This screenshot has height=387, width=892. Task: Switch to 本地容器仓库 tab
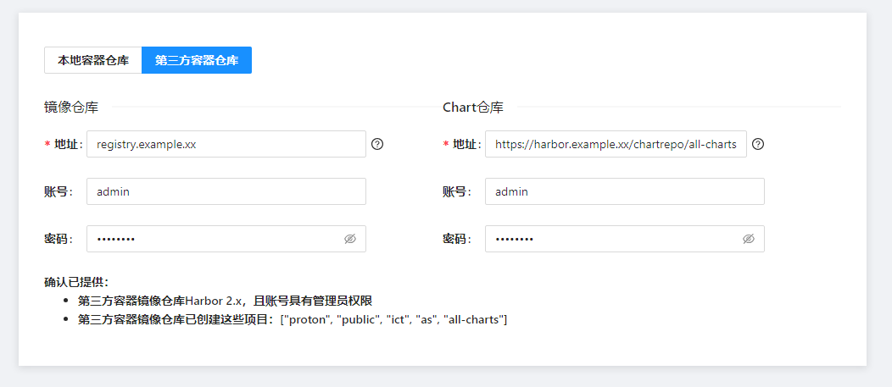click(x=93, y=60)
